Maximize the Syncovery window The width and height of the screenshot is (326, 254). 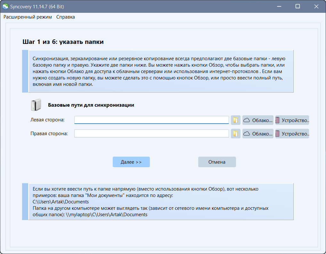pyautogui.click(x=298, y=6)
